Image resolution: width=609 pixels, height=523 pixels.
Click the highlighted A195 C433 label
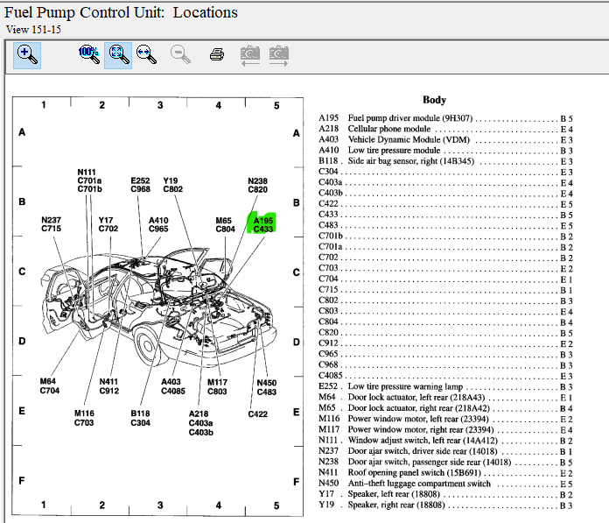[263, 225]
